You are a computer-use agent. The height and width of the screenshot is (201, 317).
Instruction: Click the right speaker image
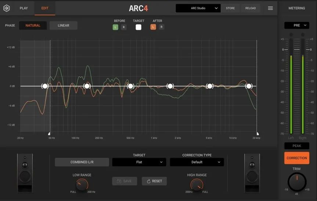252,173
